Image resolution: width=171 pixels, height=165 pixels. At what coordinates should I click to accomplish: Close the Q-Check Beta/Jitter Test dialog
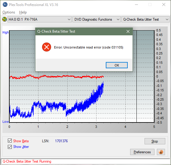pyautogui.click(x=128, y=31)
